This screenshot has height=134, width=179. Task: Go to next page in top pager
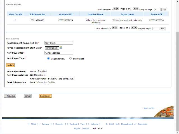(x=134, y=9)
